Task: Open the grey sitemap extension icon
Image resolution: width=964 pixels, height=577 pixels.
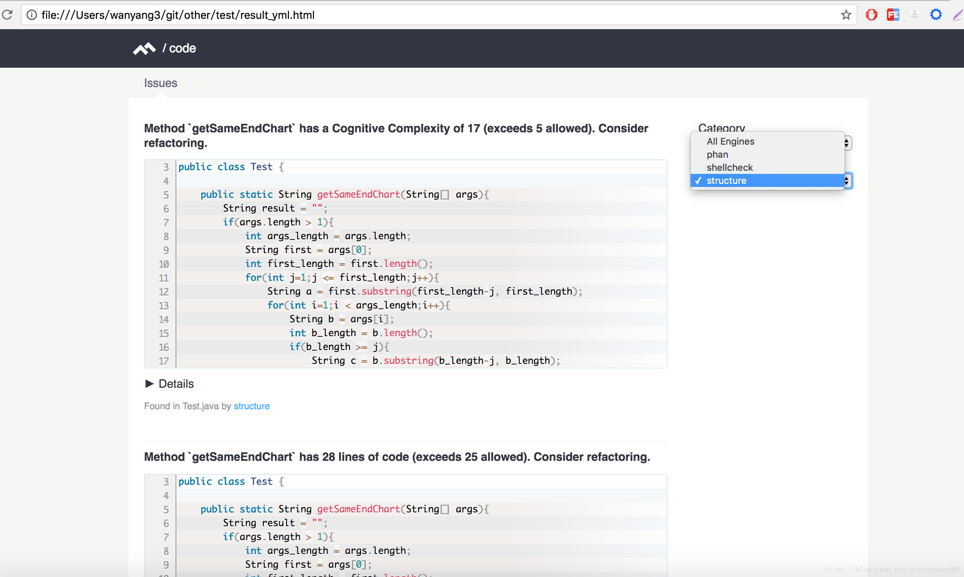Action: click(915, 15)
